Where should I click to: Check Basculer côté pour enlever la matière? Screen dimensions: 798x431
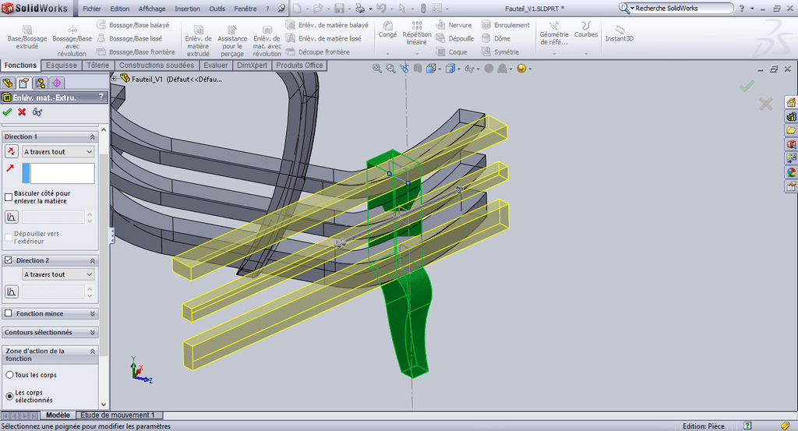click(x=8, y=197)
